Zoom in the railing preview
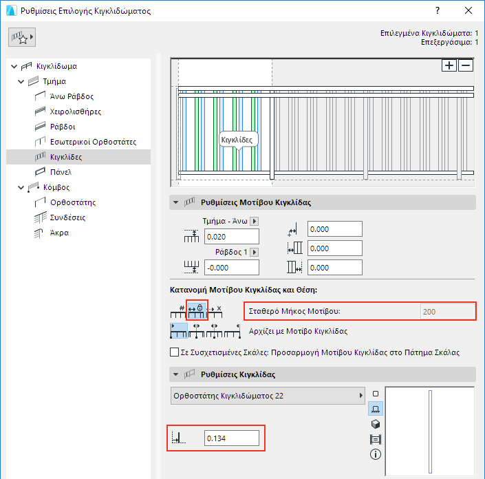Image resolution: width=485 pixels, height=479 pixels. 449,65
